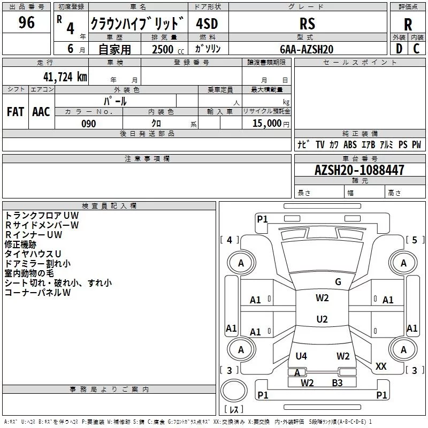Click the lot number 96 cell
The height and width of the screenshot is (428, 428).
coord(26,22)
